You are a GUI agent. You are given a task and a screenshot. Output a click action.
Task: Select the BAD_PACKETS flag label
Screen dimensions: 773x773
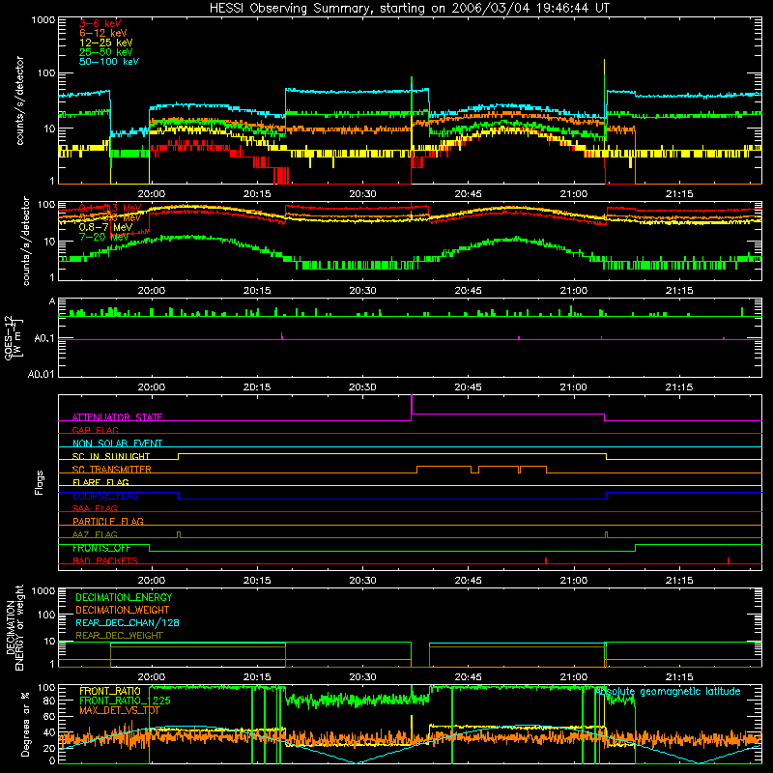point(104,560)
